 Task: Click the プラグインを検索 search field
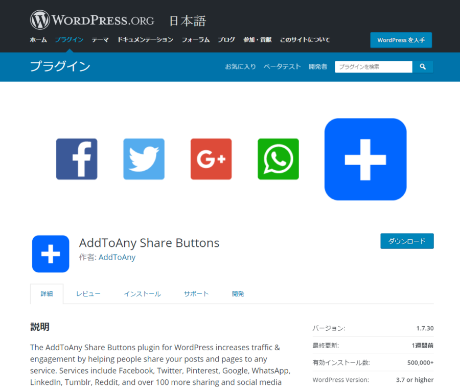tap(373, 66)
